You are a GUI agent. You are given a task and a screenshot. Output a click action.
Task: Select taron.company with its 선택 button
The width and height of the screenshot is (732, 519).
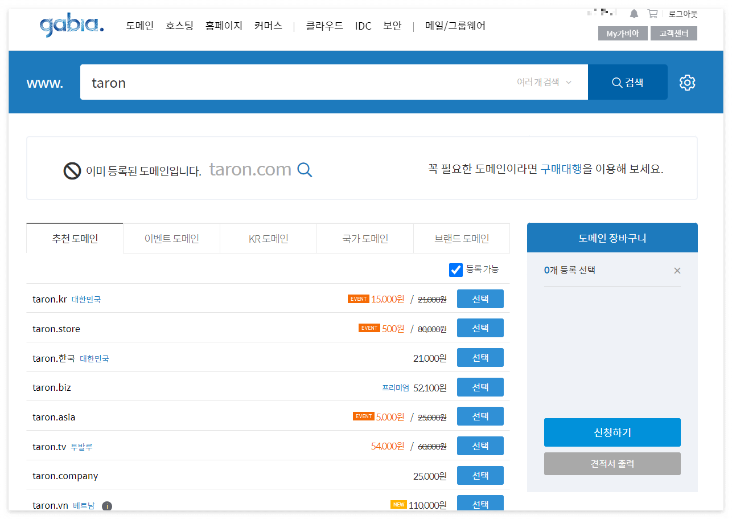tap(480, 476)
